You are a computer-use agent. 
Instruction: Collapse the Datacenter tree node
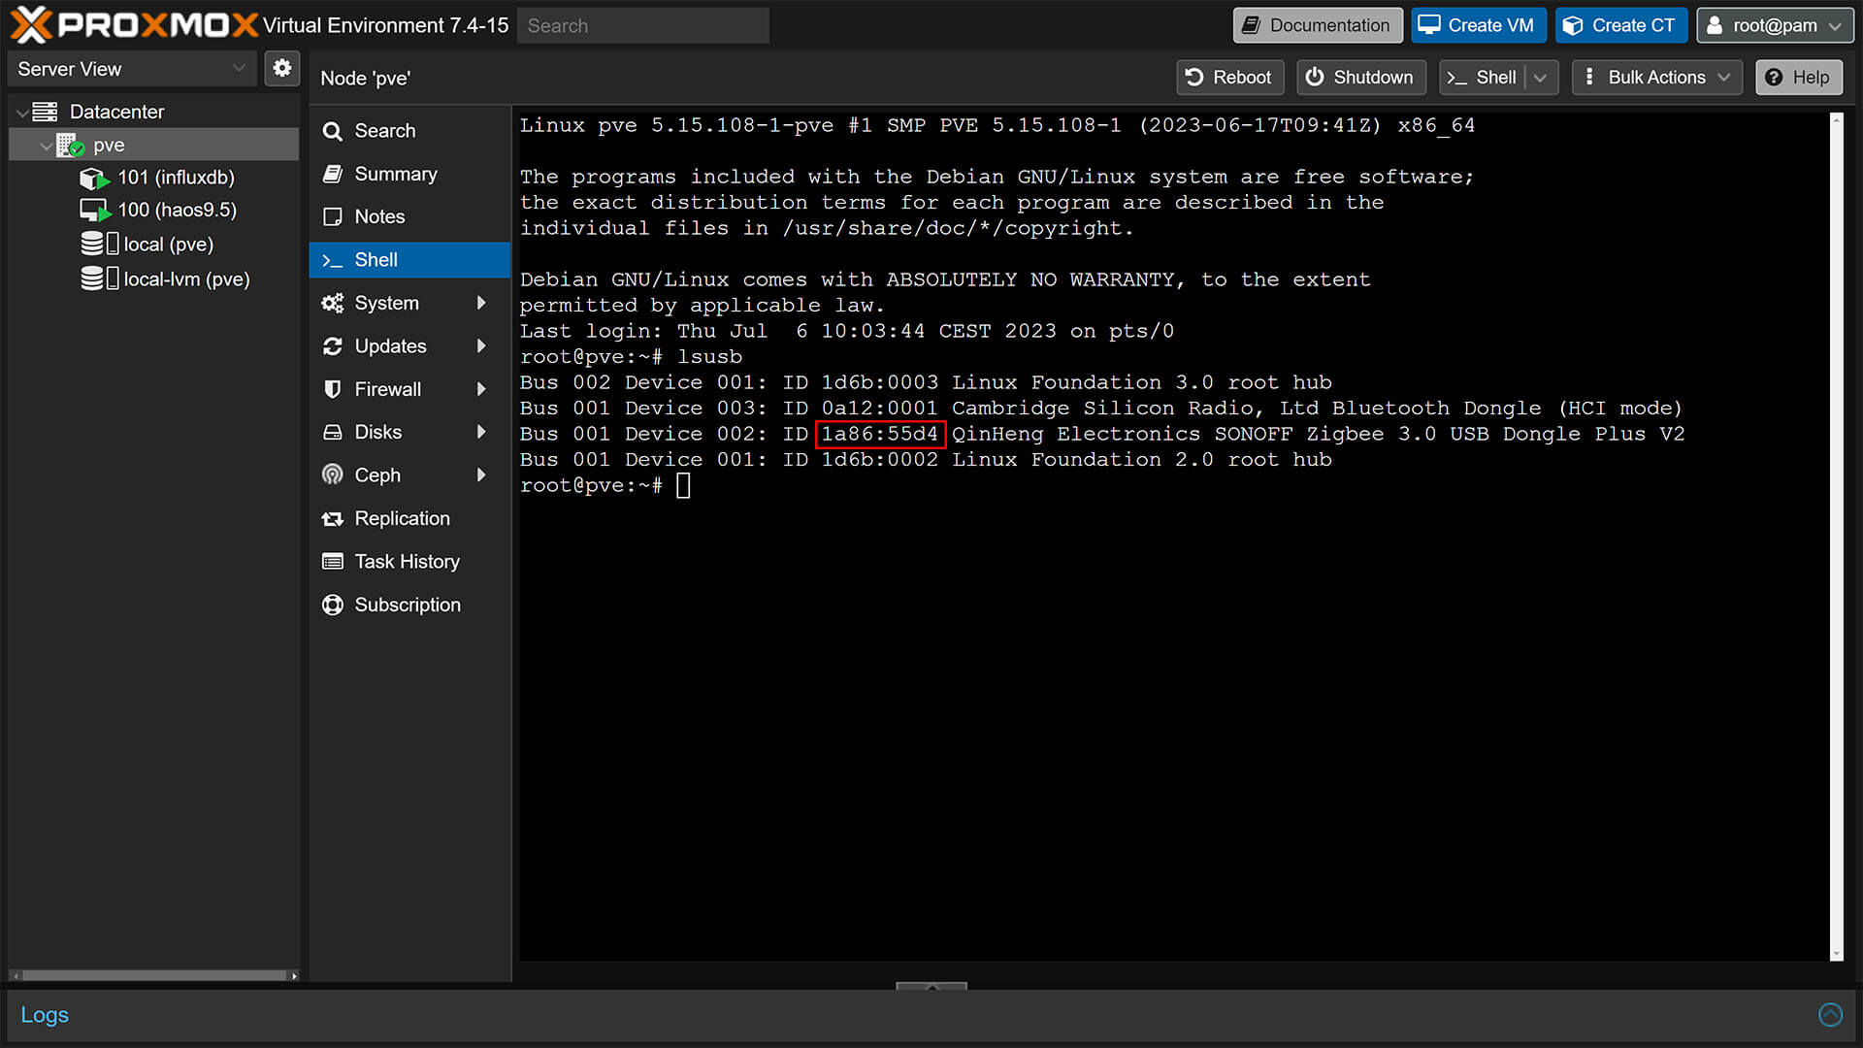(23, 112)
